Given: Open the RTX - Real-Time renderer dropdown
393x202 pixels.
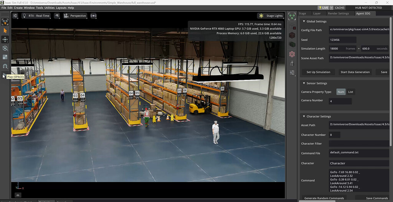Looking at the screenshot, I should pos(36,16).
